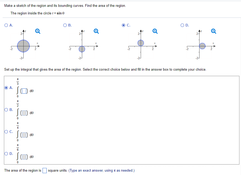Click the zoom magnifier icon on graph A
241x175 pixels.
[38, 31]
